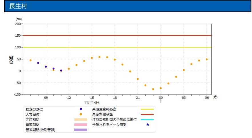Click the orange tide dot at 12 hours
The width and height of the screenshot is (252, 138).
(69, 69)
